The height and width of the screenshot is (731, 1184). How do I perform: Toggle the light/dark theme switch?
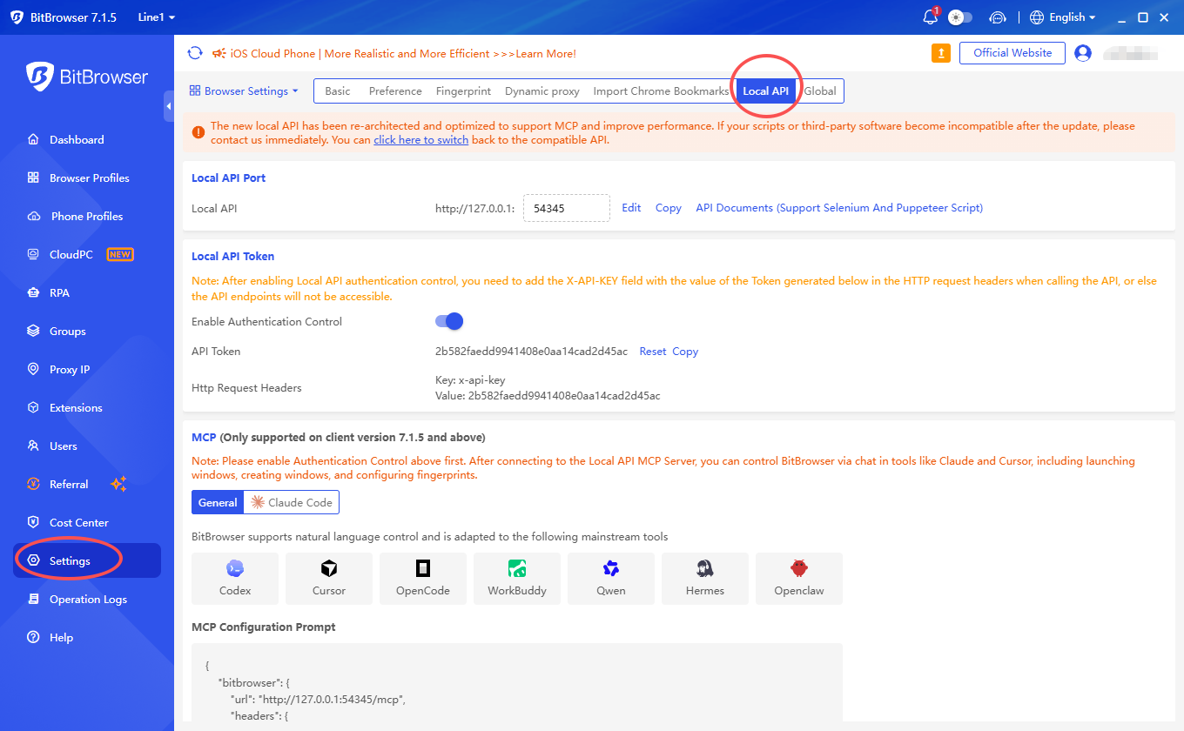(960, 17)
